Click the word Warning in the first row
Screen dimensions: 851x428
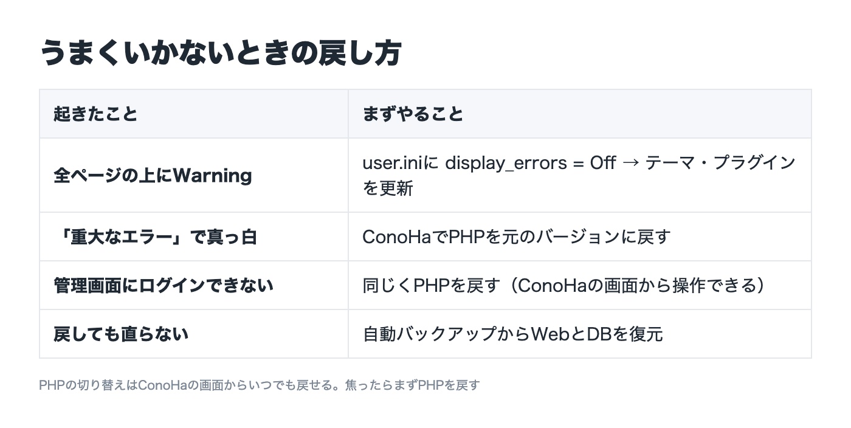coord(212,176)
